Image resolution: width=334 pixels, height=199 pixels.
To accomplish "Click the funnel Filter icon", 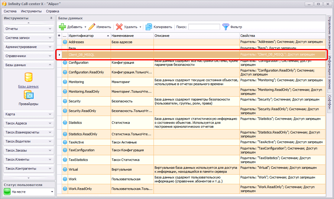I will point(225,27).
